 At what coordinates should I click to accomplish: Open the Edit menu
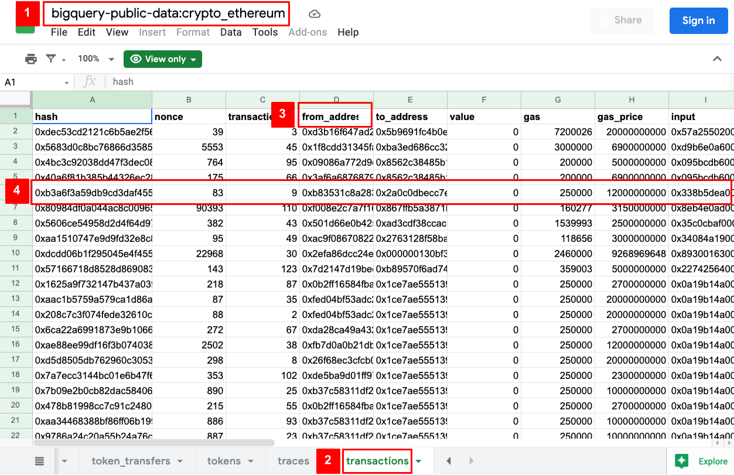[x=87, y=32]
